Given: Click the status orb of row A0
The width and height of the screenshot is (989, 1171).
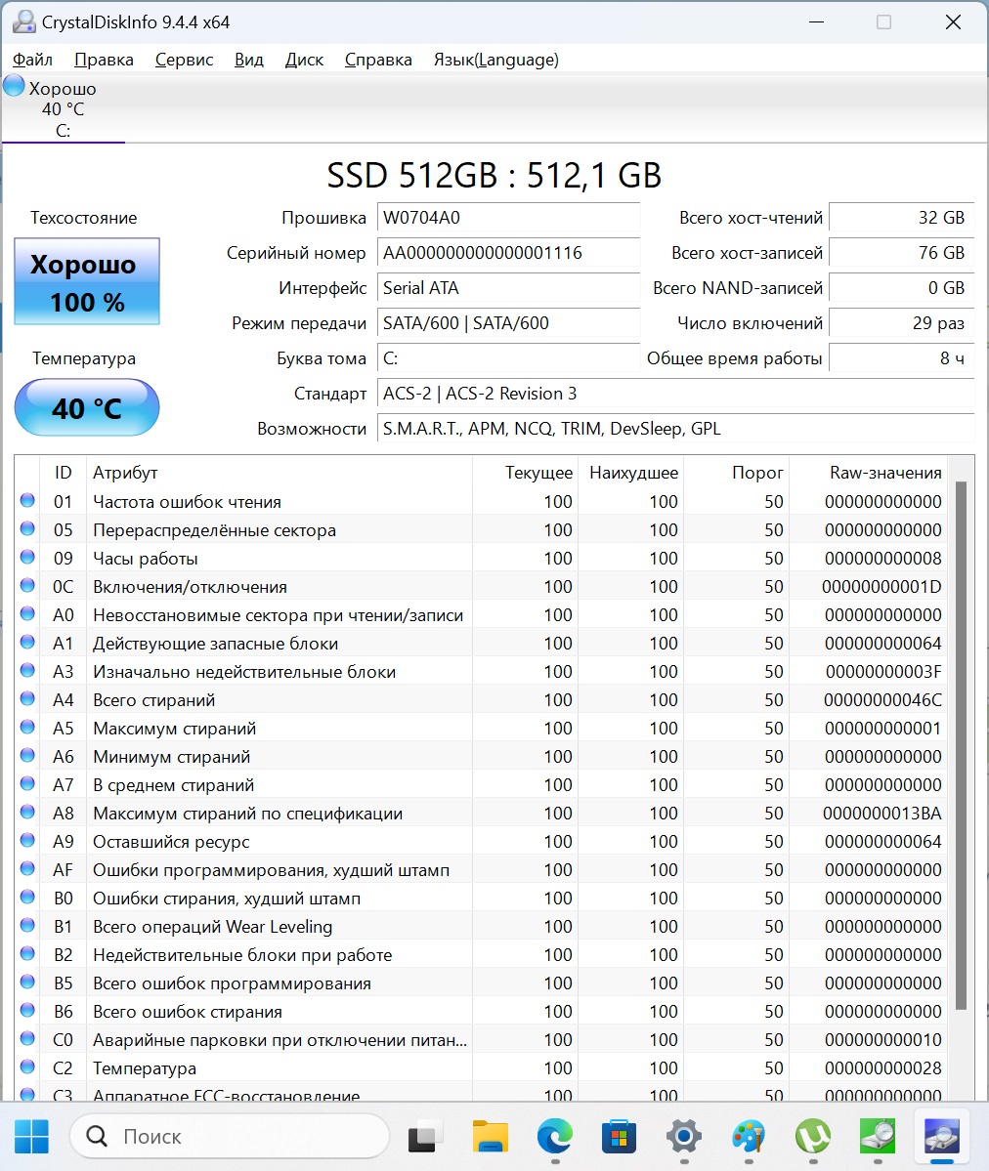Looking at the screenshot, I should [27, 614].
